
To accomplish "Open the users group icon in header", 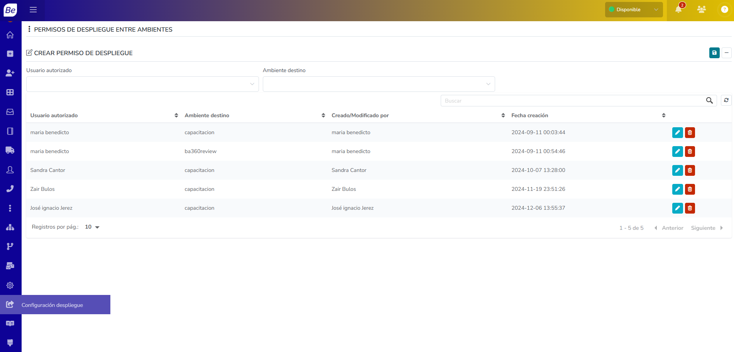I will (702, 10).
